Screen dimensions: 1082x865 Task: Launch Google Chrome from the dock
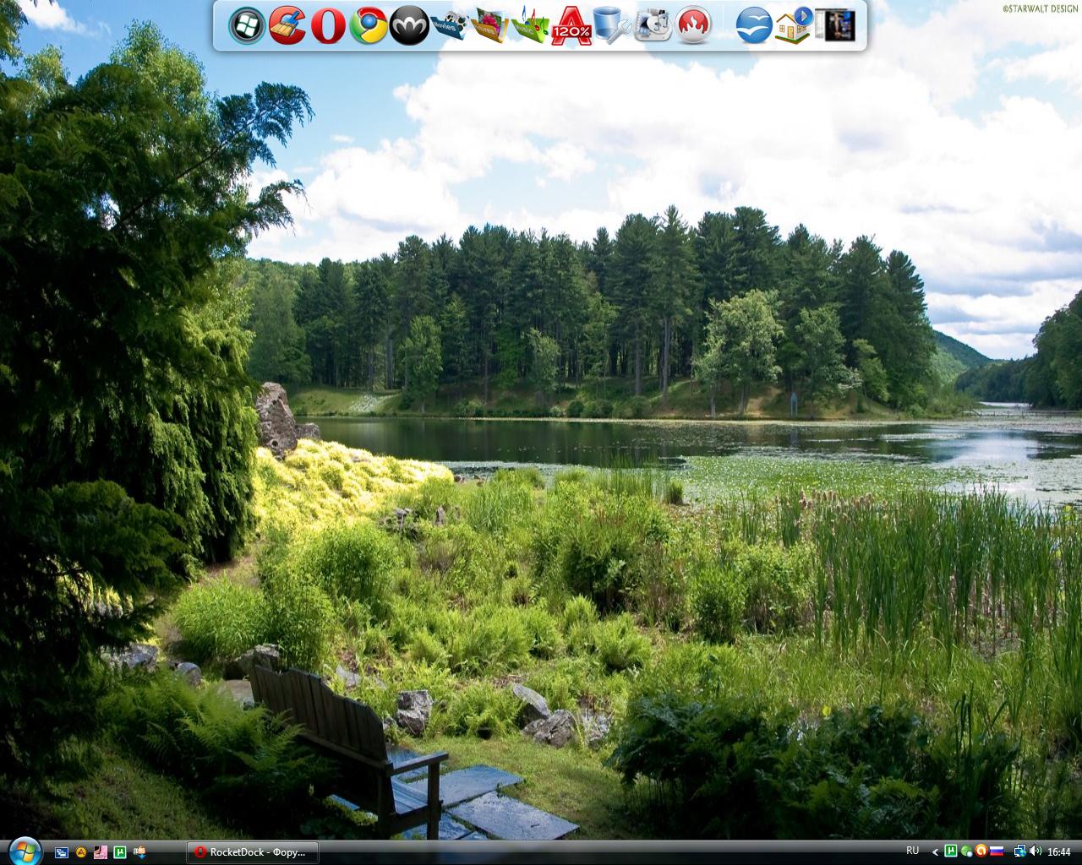coord(369,25)
